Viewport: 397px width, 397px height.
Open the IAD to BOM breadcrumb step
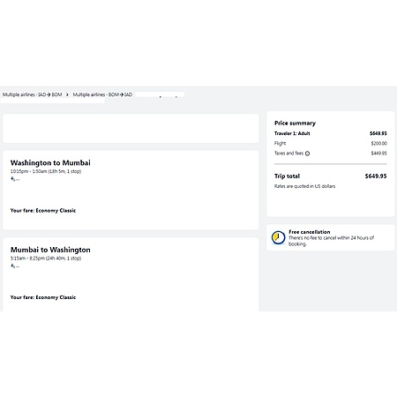tap(33, 94)
